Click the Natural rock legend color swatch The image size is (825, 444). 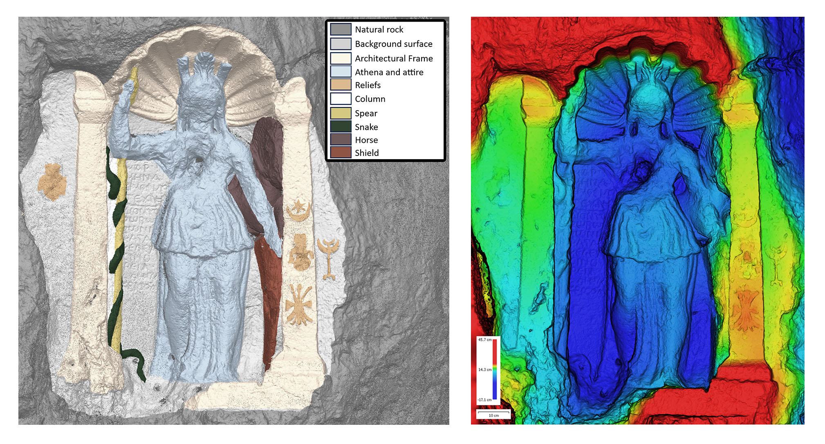click(341, 29)
